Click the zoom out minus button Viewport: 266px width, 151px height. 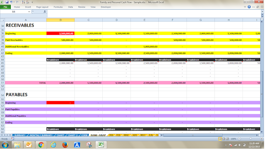(x=239, y=139)
